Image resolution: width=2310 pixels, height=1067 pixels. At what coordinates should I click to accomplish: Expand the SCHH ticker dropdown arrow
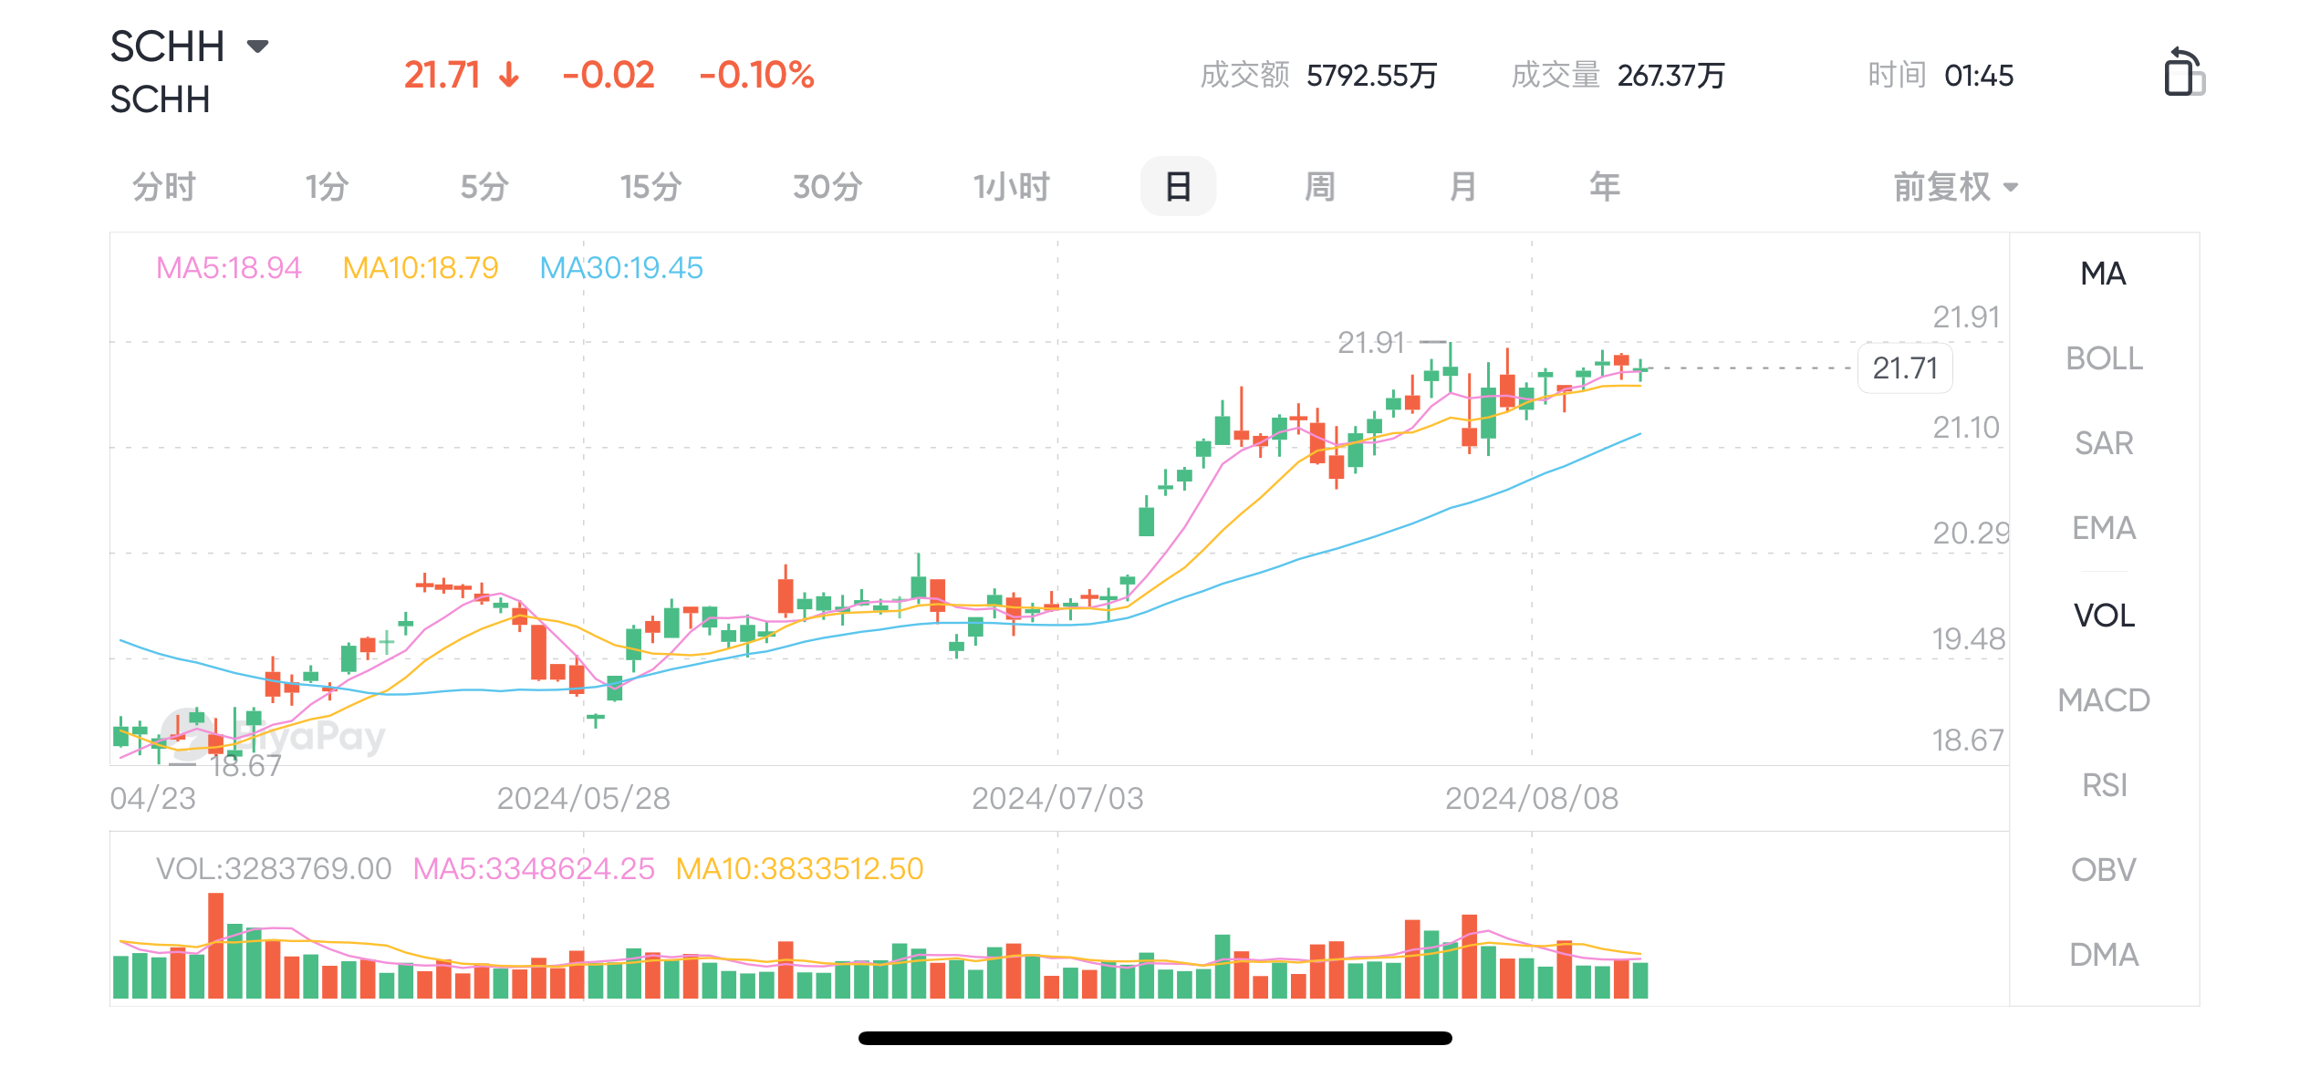click(x=258, y=46)
